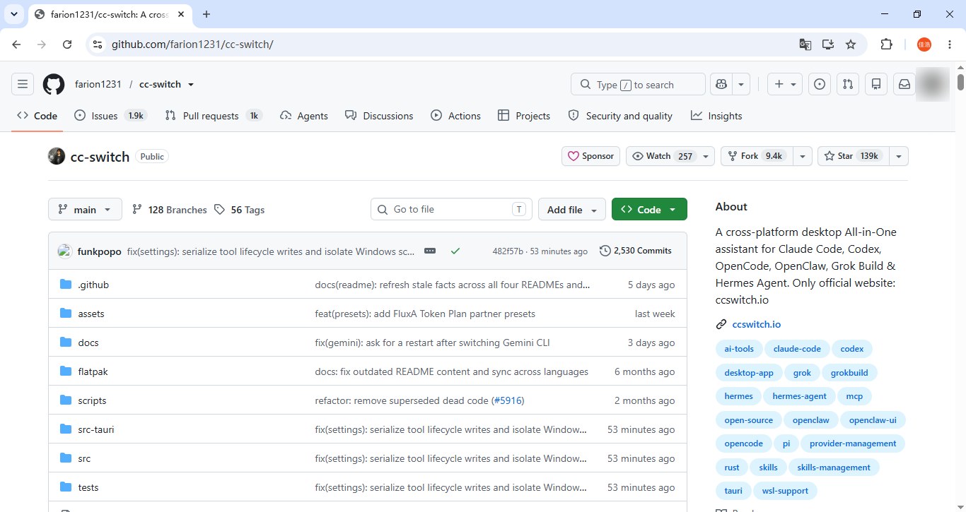Open the Agents tab

click(x=304, y=116)
